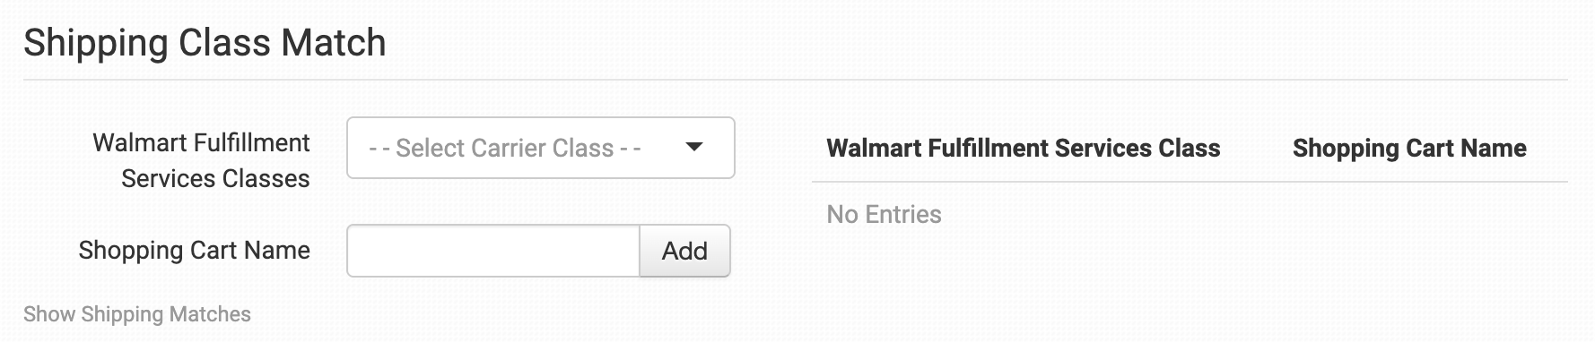Click the Shipping Class Match heading
1595x342 pixels.
(205, 43)
